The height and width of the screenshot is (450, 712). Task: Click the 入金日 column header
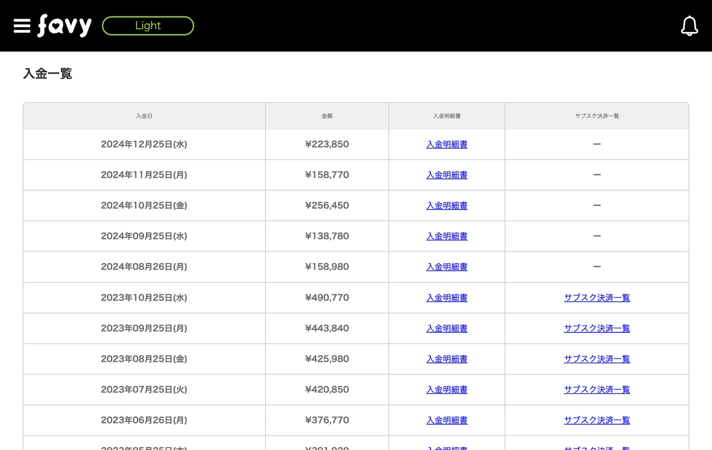pos(144,116)
